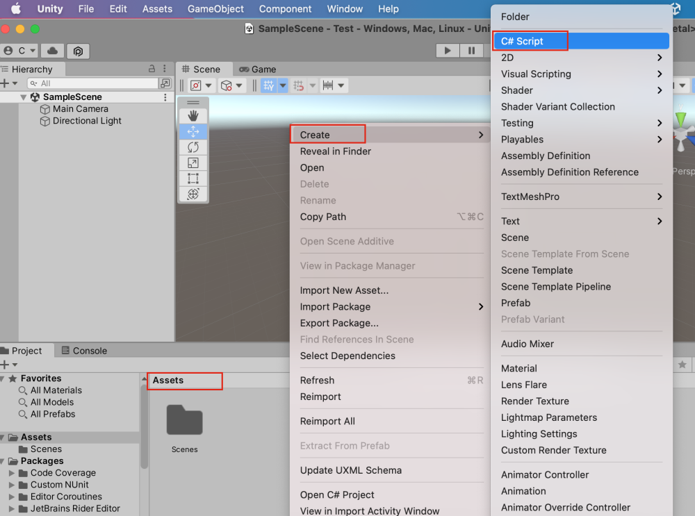Activate the Rotate tool
The width and height of the screenshot is (695, 516).
(193, 146)
